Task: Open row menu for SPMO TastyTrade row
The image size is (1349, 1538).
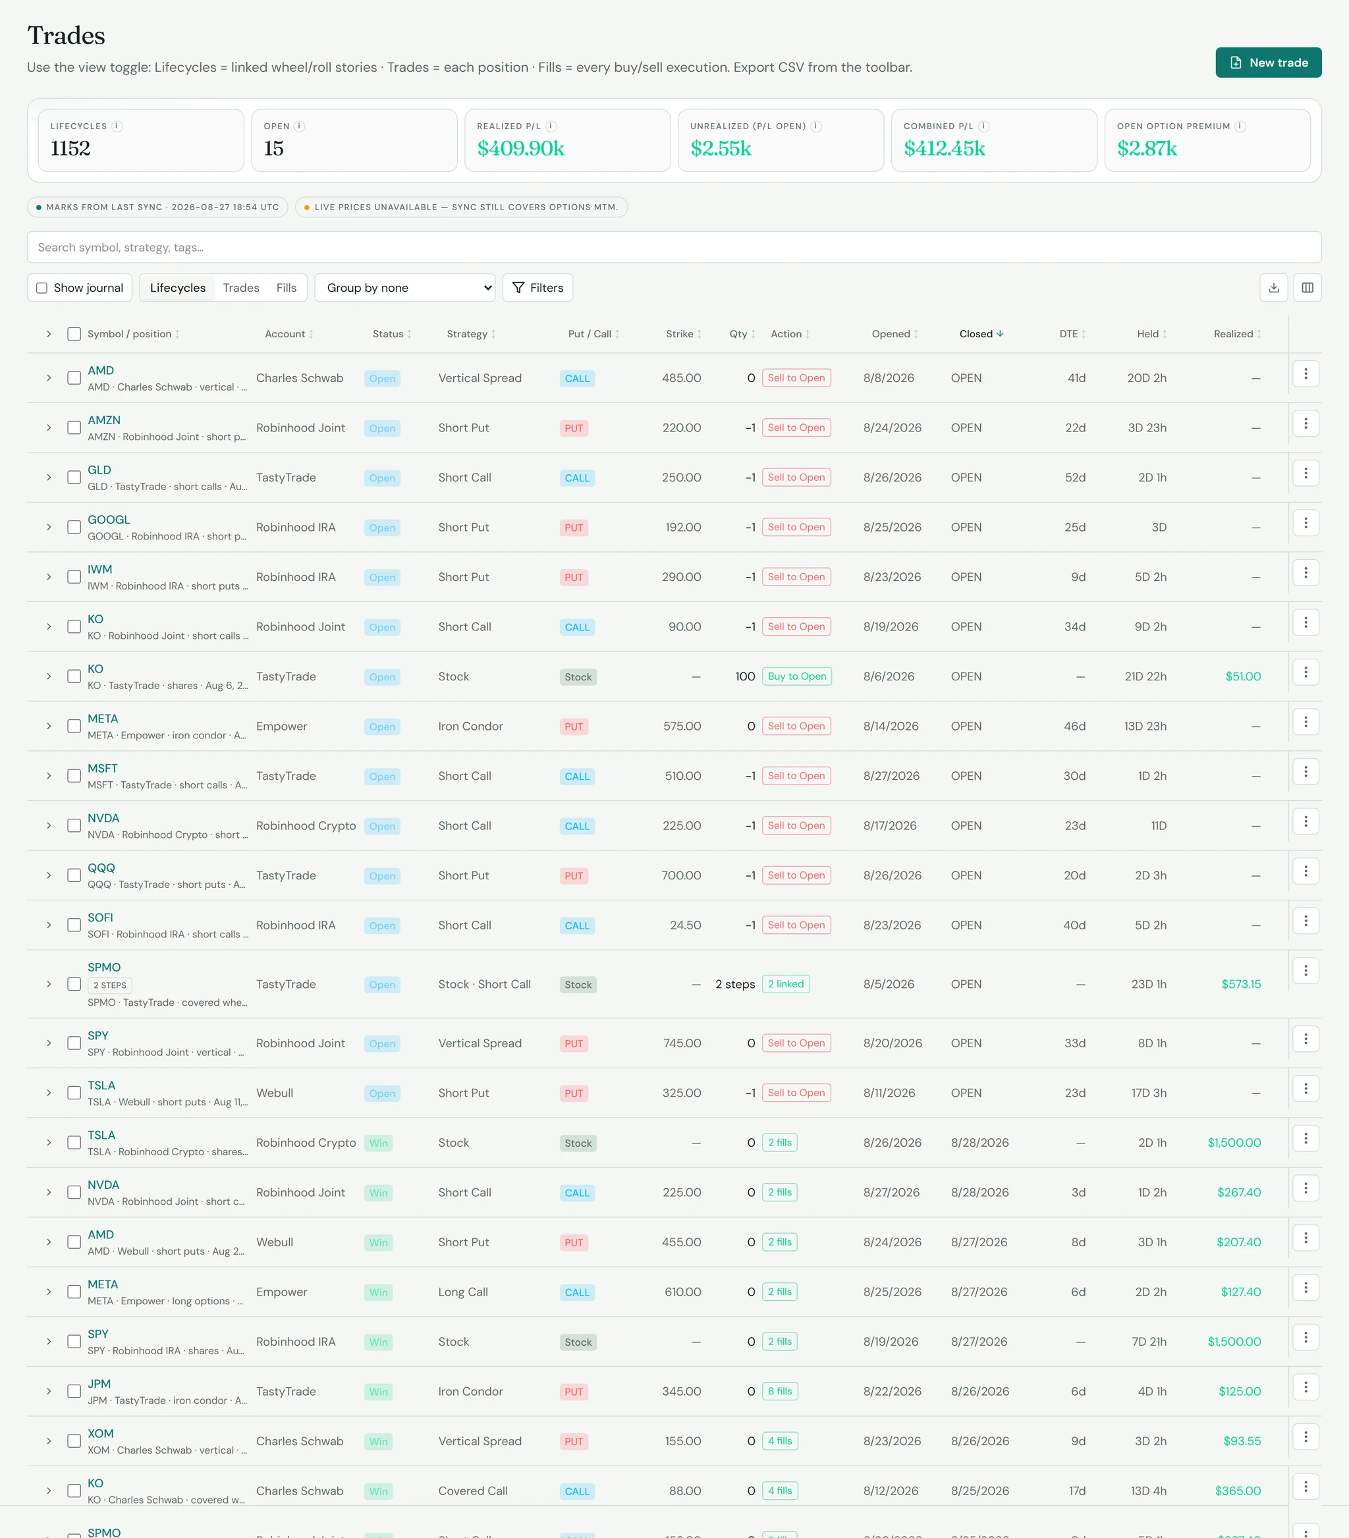Action: coord(1306,970)
